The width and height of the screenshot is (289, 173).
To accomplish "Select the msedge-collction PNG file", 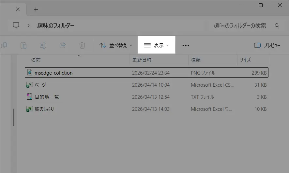I will click(x=53, y=73).
